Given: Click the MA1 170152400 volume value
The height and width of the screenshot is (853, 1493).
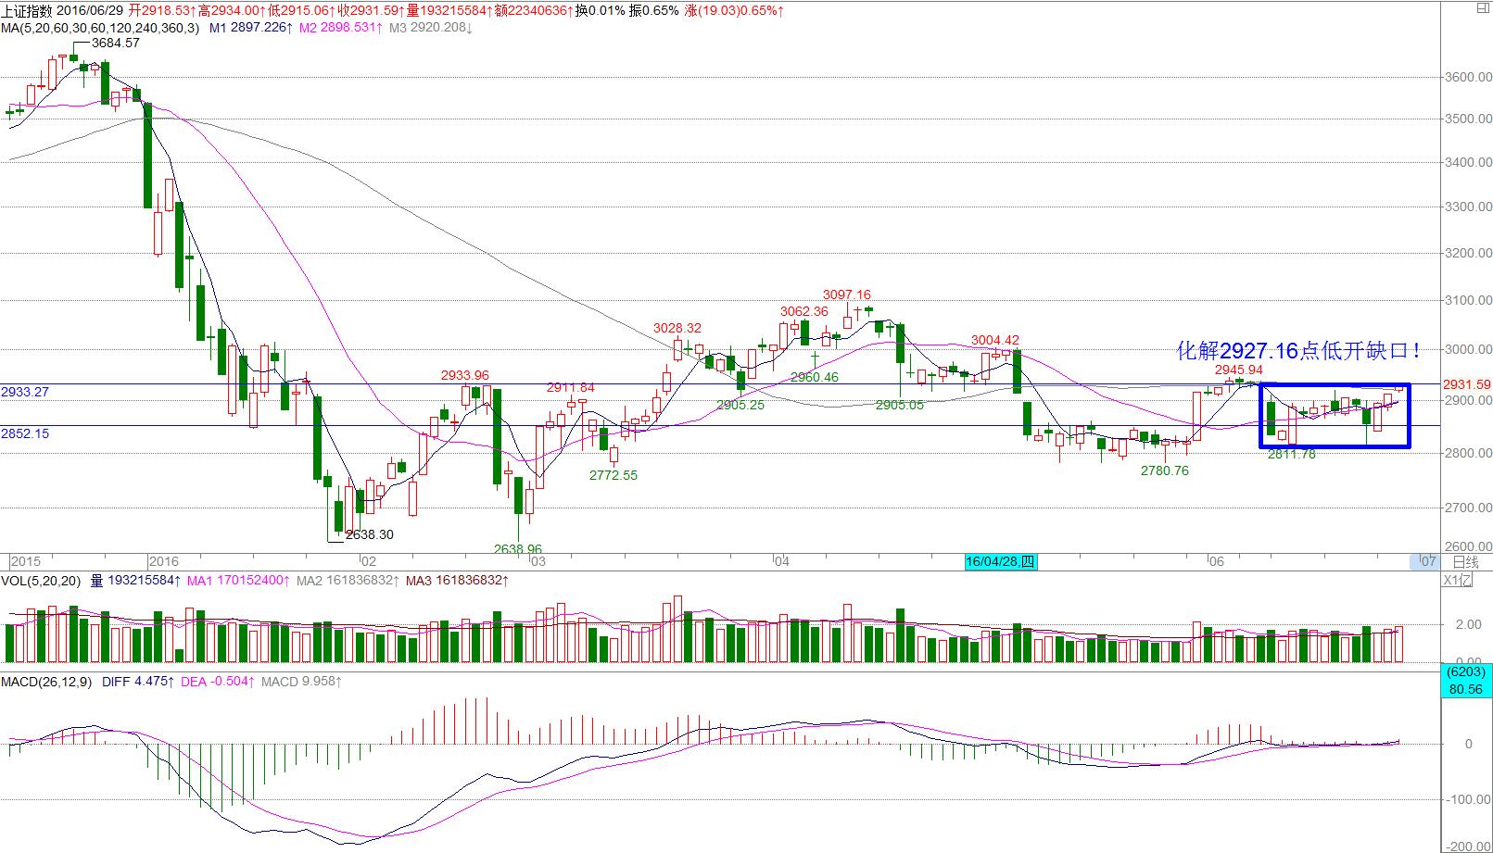Looking at the screenshot, I should click(239, 581).
